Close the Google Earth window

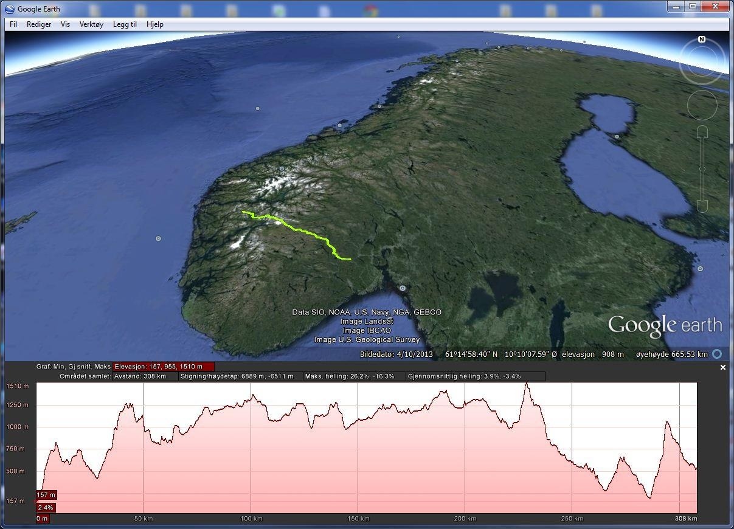pyautogui.click(x=714, y=6)
